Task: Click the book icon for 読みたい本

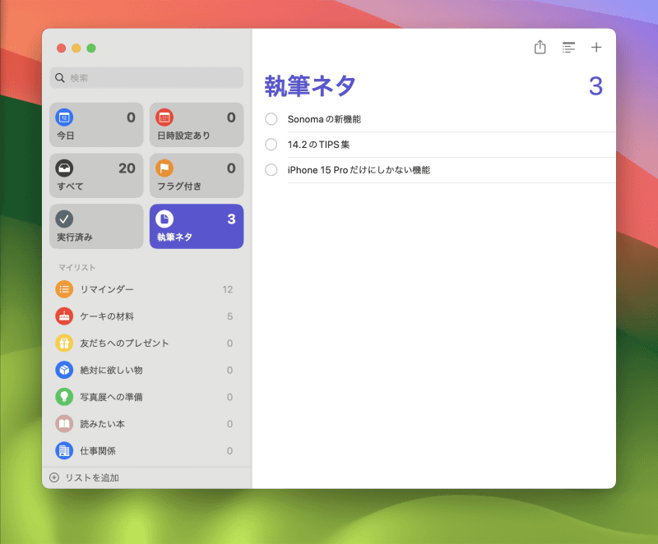Action: coord(64,424)
